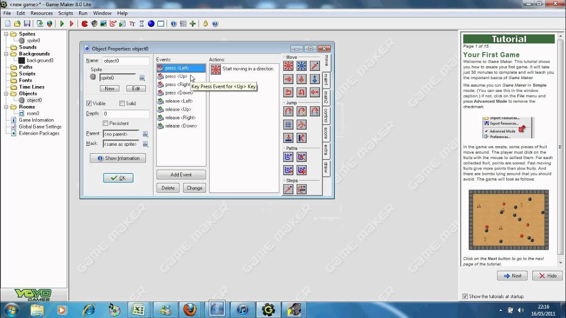Image resolution: width=566 pixels, height=318 pixels.
Task: Click the Add Event button
Action: click(181, 174)
